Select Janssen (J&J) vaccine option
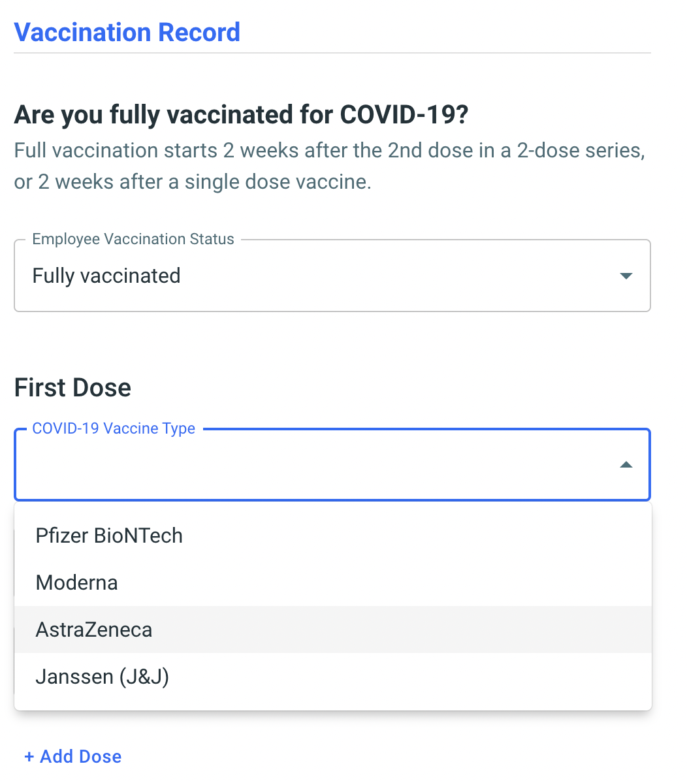This screenshot has height=781, width=687. [x=103, y=677]
